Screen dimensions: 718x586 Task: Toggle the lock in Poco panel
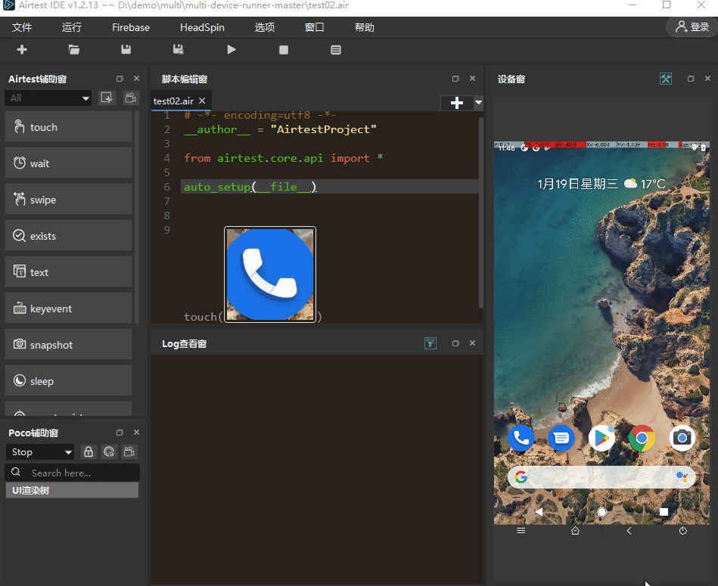[88, 451]
